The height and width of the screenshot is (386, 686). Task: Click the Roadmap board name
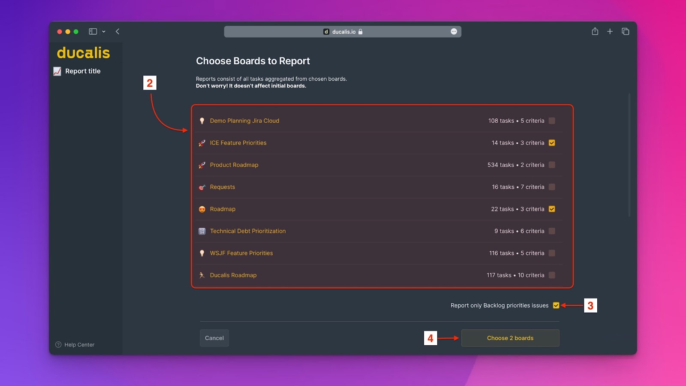click(223, 209)
